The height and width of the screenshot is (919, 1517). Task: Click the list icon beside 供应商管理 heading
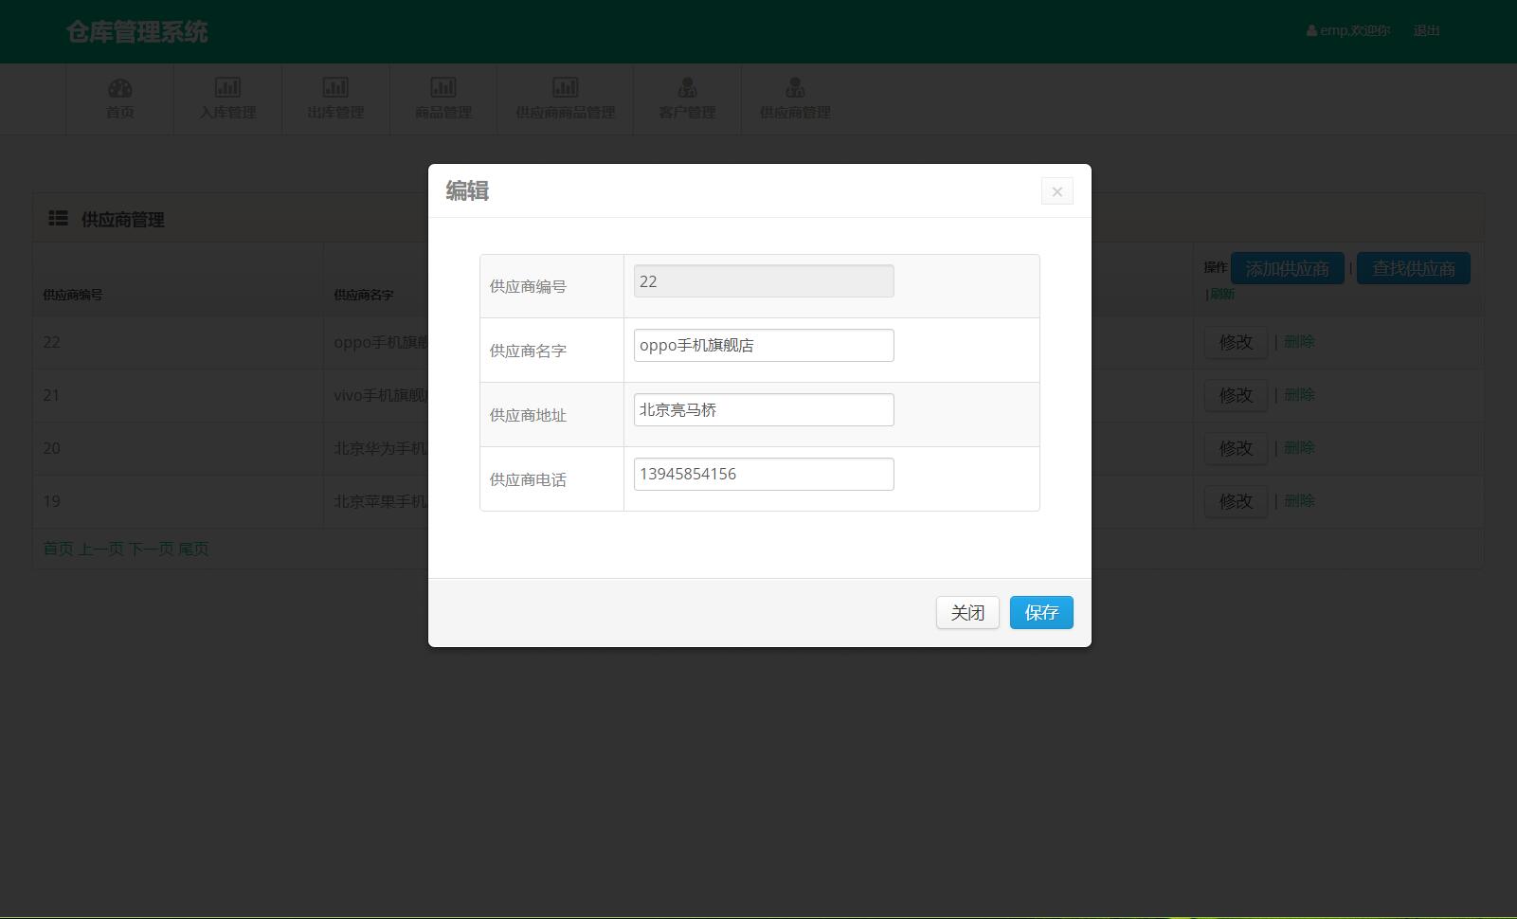(59, 218)
